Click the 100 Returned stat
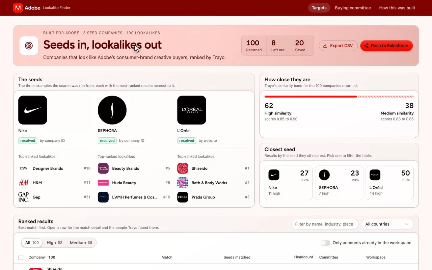 [254, 46]
